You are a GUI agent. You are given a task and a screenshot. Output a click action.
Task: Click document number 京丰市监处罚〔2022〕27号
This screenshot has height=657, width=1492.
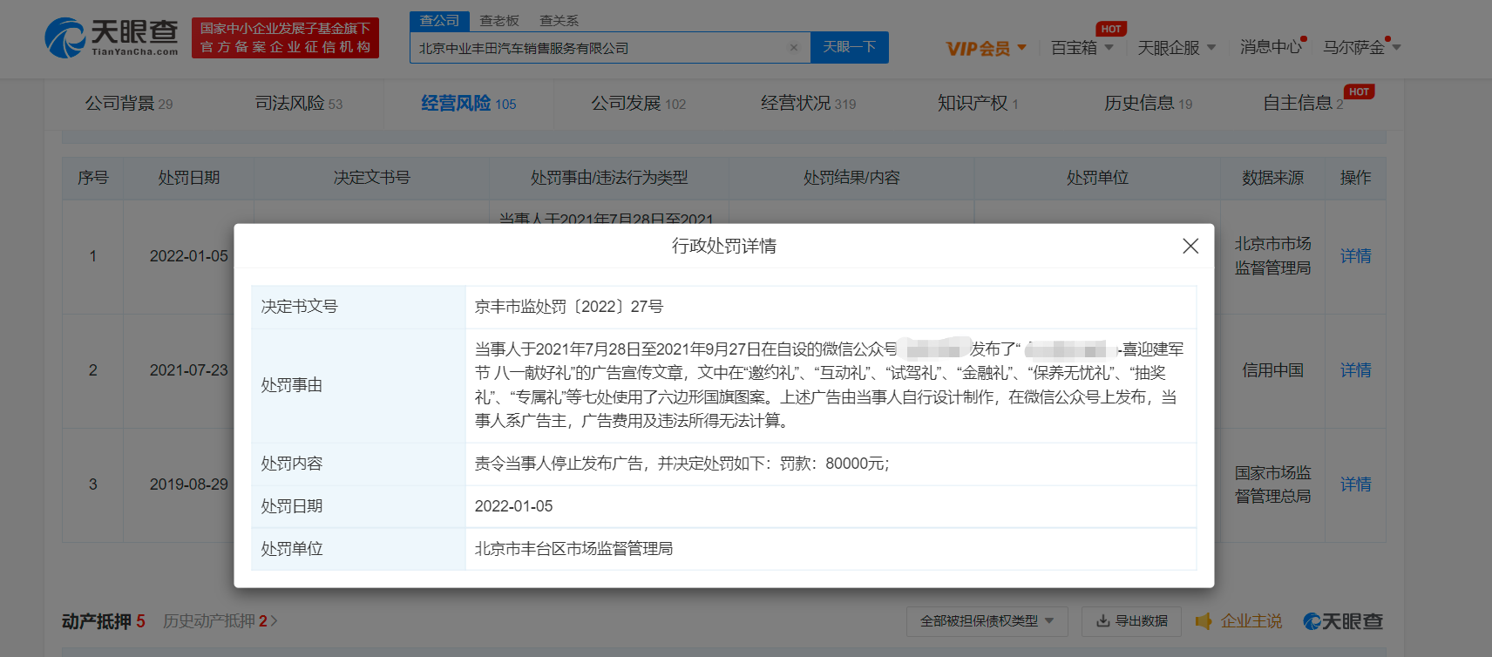click(569, 307)
